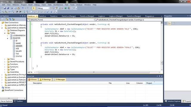Open the Refactor menu

tap(16, 5)
